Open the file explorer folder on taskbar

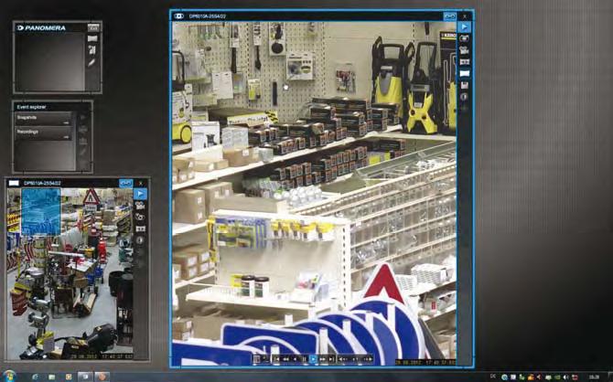click(x=51, y=377)
